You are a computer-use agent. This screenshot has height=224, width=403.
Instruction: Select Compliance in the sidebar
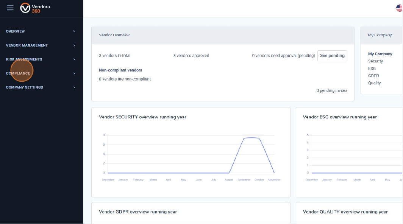[18, 73]
